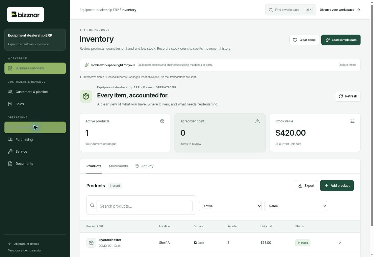Click the On hand column header
Screen dimensions: 374x257
199,226
